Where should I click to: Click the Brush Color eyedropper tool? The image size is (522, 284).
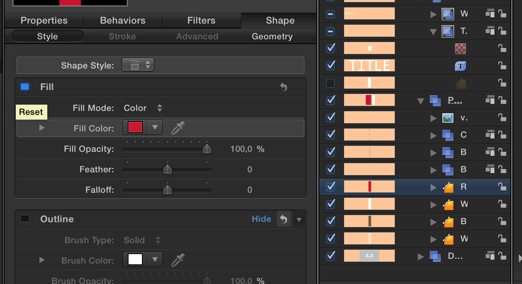pos(178,260)
